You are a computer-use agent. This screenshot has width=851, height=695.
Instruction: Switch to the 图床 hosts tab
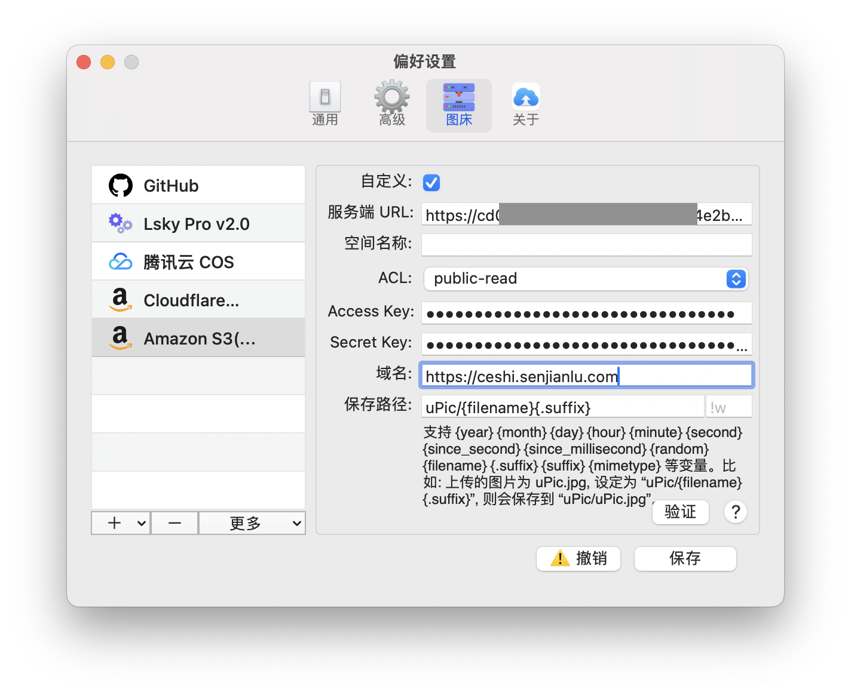[x=459, y=105]
